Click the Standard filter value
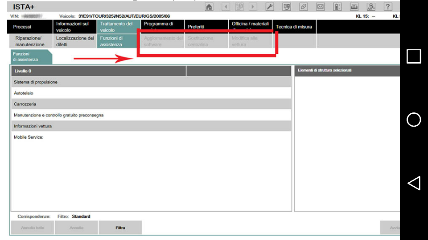This screenshot has height=240, width=428. tap(81, 216)
